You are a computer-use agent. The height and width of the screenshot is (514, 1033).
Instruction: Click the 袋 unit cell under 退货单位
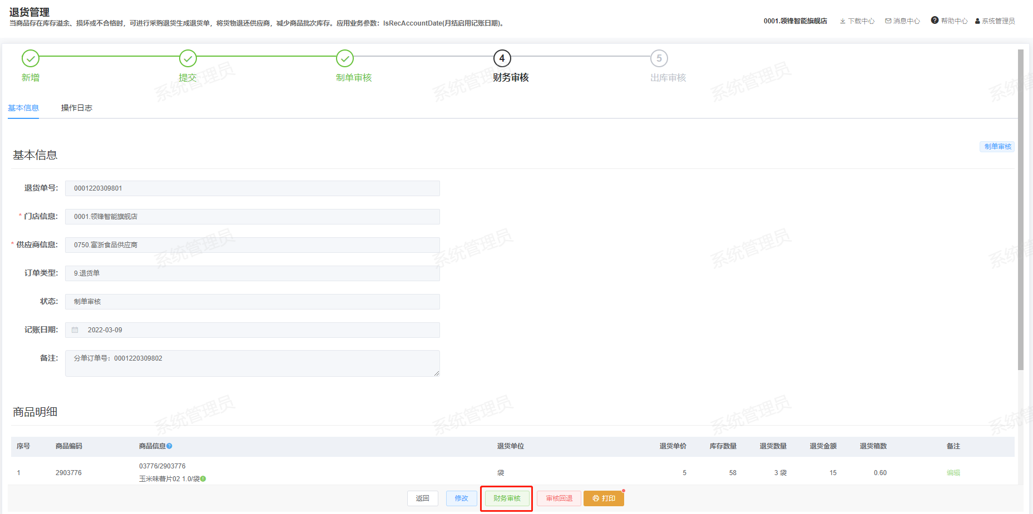(501, 473)
